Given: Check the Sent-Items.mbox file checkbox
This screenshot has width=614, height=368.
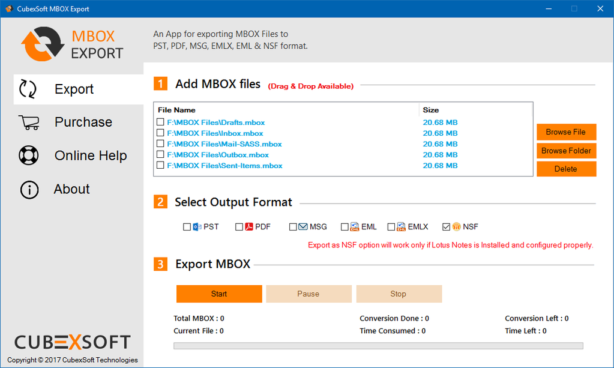Looking at the screenshot, I should click(160, 165).
